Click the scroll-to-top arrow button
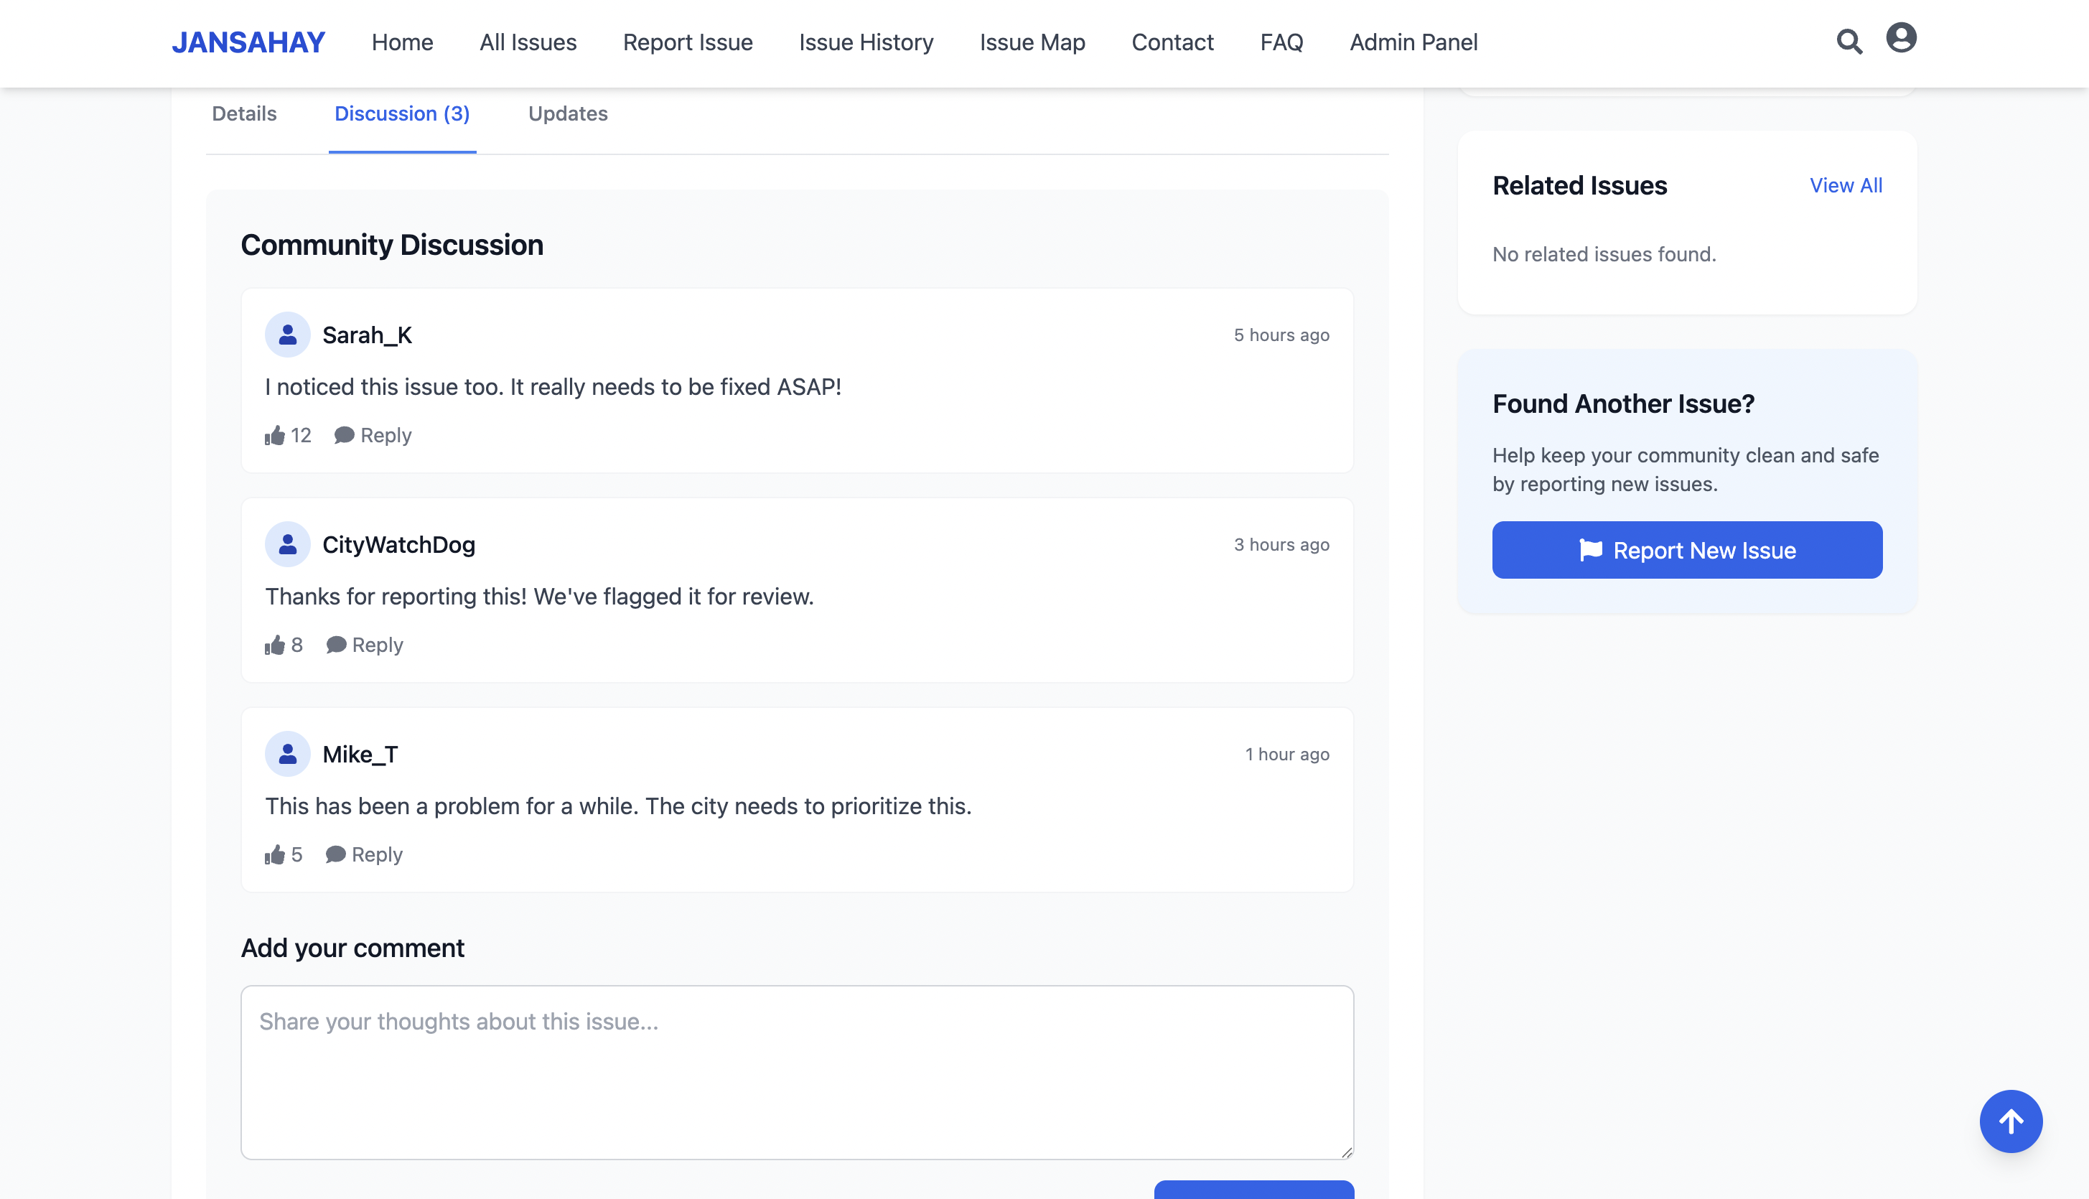Image resolution: width=2089 pixels, height=1199 pixels. tap(2010, 1121)
